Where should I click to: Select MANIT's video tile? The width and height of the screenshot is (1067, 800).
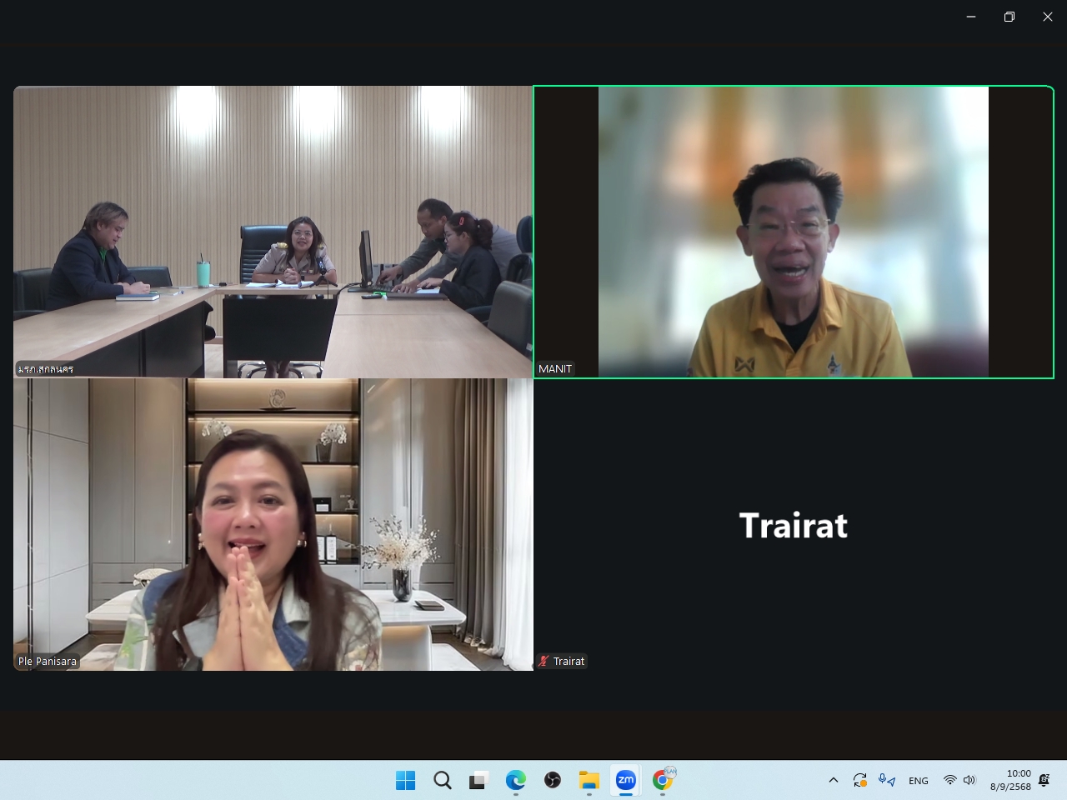793,232
